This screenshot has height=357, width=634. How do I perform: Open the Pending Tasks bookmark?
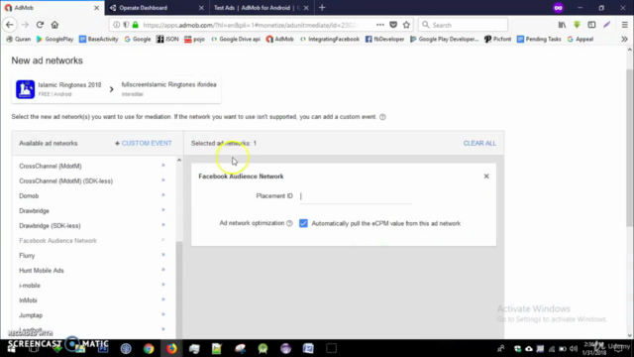[539, 40]
